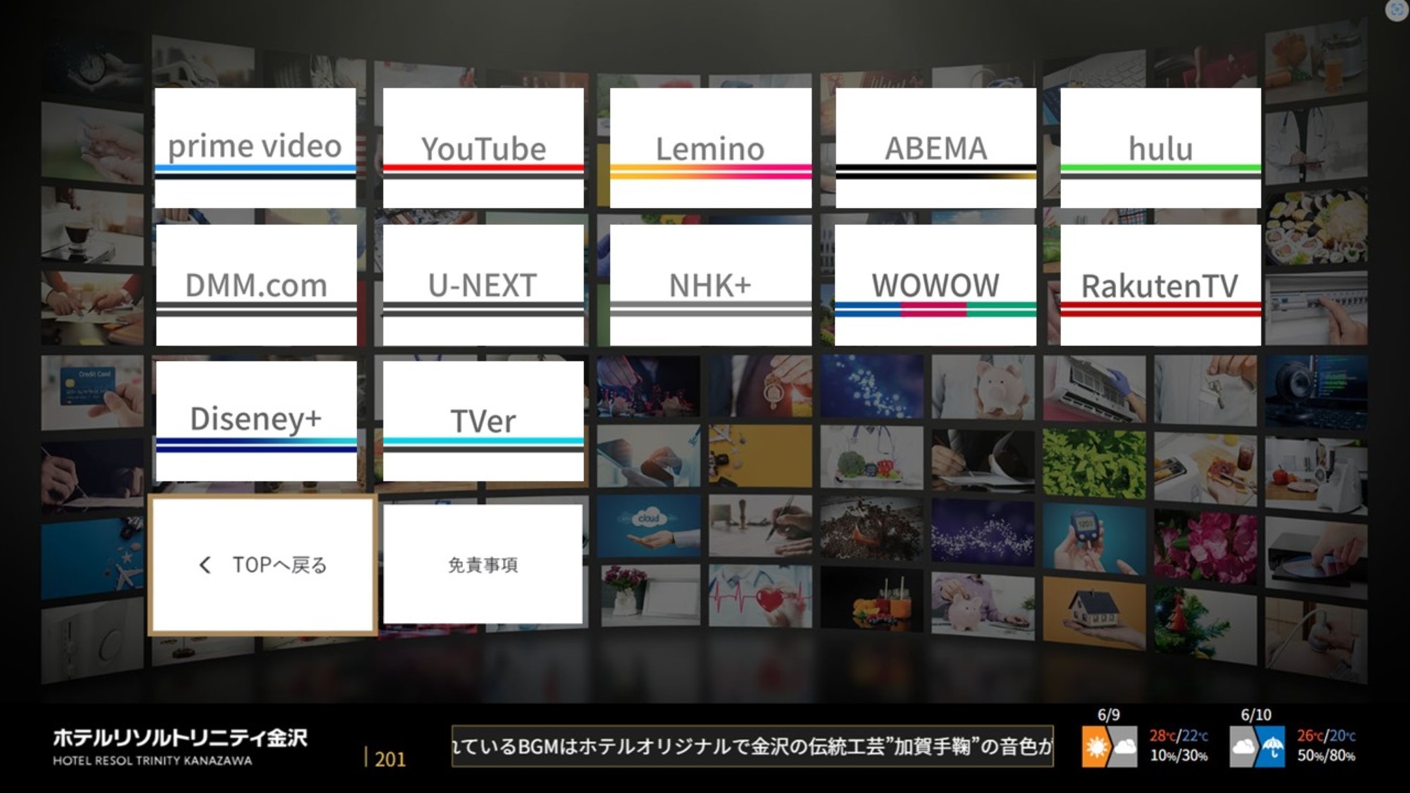Select the DMM.com tile
Image resolution: width=1410 pixels, height=793 pixels.
256,285
